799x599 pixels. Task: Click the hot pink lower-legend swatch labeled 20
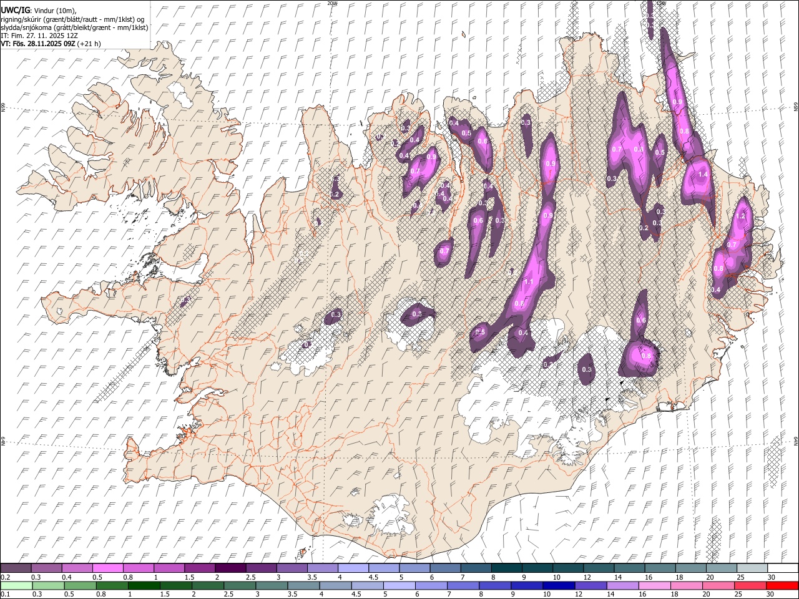[x=718, y=586]
